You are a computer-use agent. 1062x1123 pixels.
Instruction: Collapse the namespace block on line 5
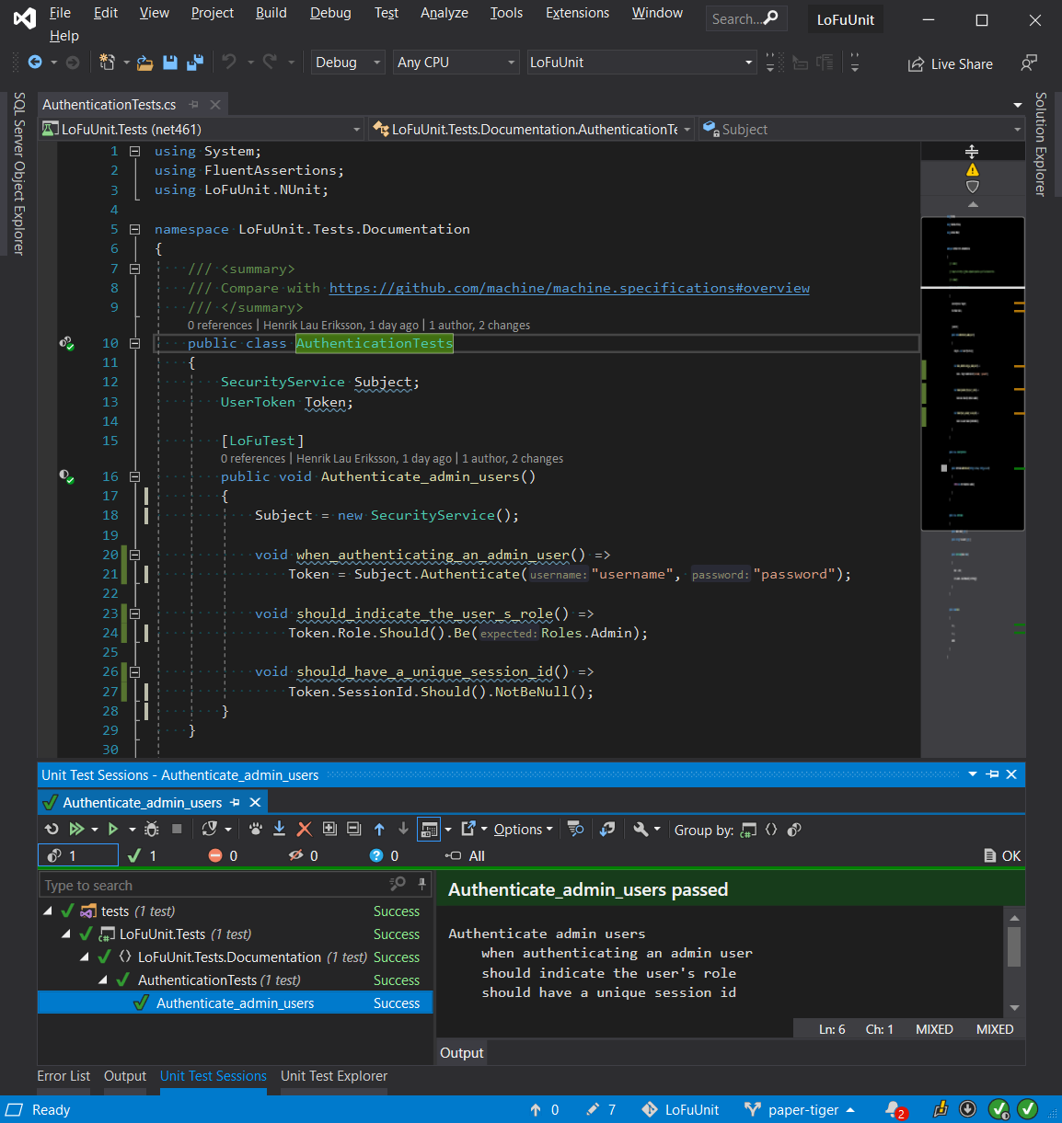134,229
